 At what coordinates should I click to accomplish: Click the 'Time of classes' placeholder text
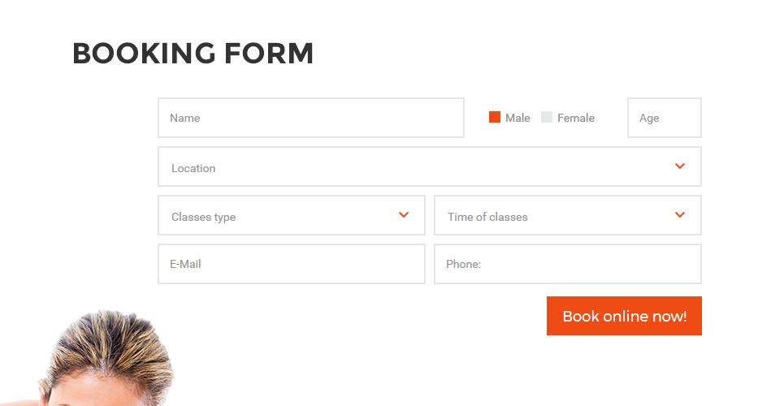point(487,217)
